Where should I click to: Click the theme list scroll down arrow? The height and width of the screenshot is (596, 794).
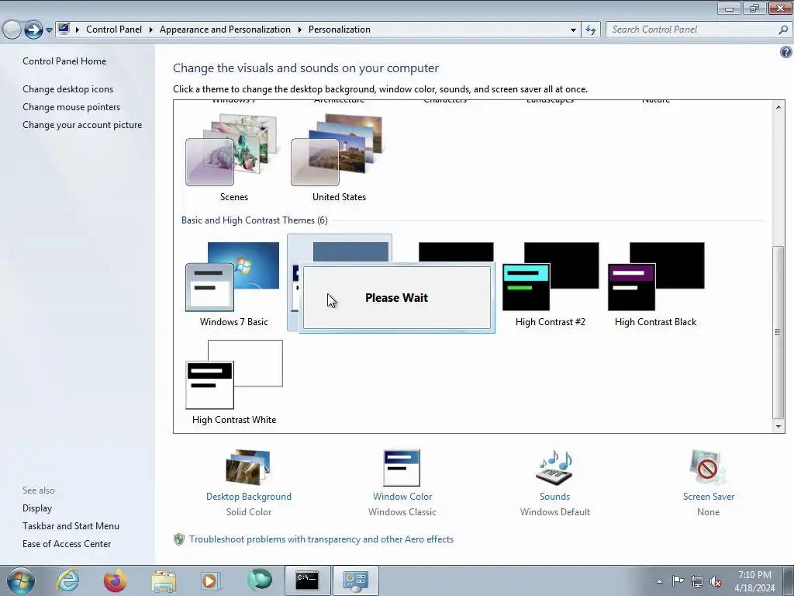point(778,426)
